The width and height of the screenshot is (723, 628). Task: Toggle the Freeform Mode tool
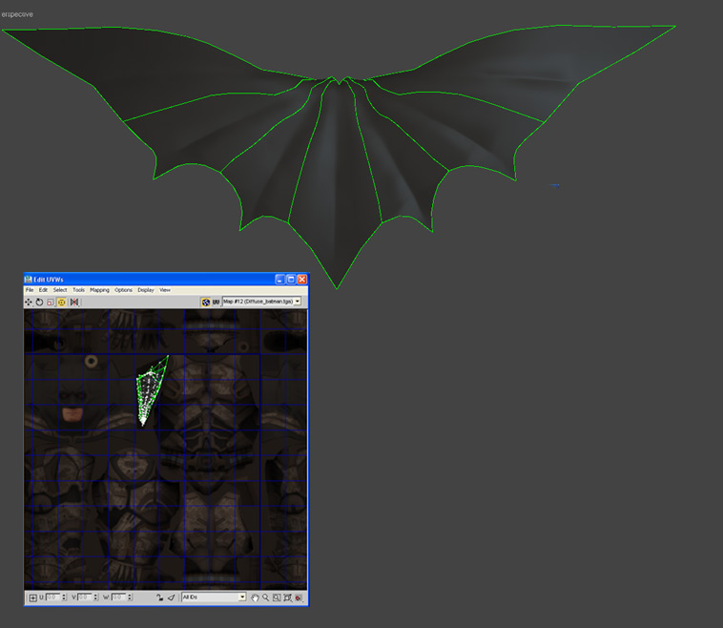[x=61, y=302]
